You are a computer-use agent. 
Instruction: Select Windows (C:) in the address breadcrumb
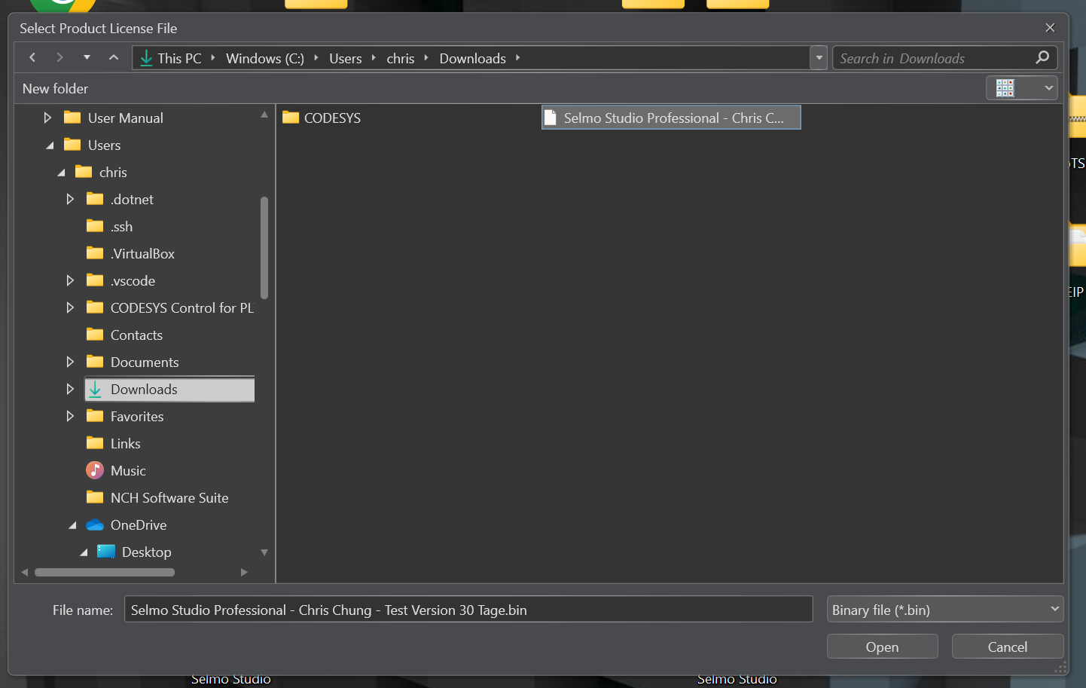tap(265, 58)
